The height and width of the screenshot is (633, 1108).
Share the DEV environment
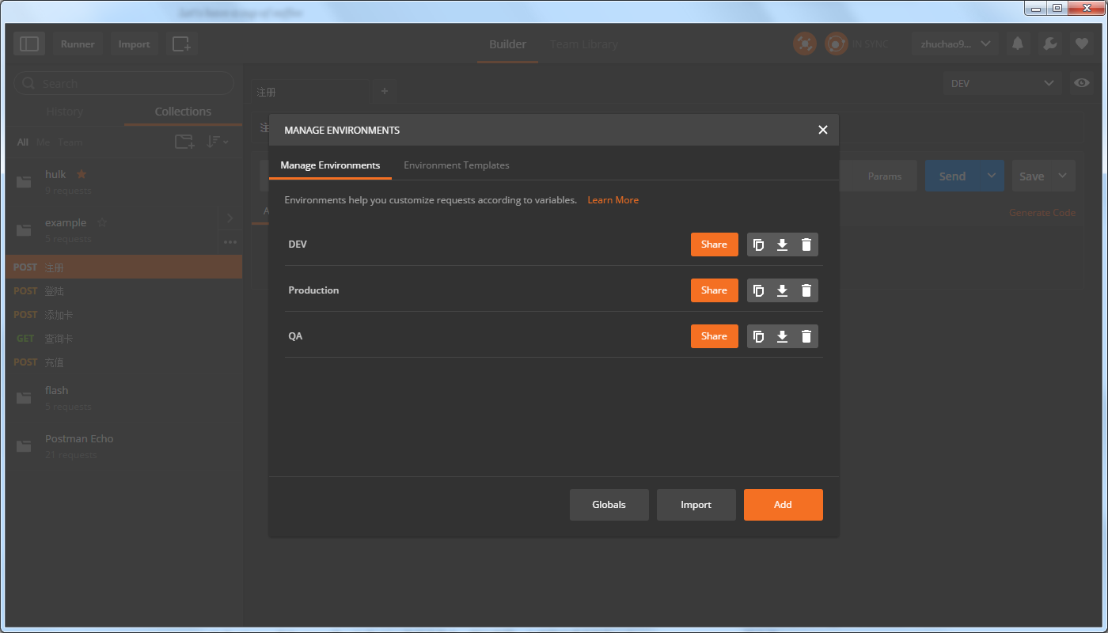tap(714, 244)
